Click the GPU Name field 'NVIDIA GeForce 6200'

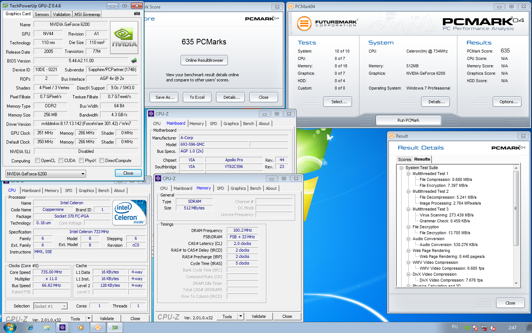click(x=70, y=24)
